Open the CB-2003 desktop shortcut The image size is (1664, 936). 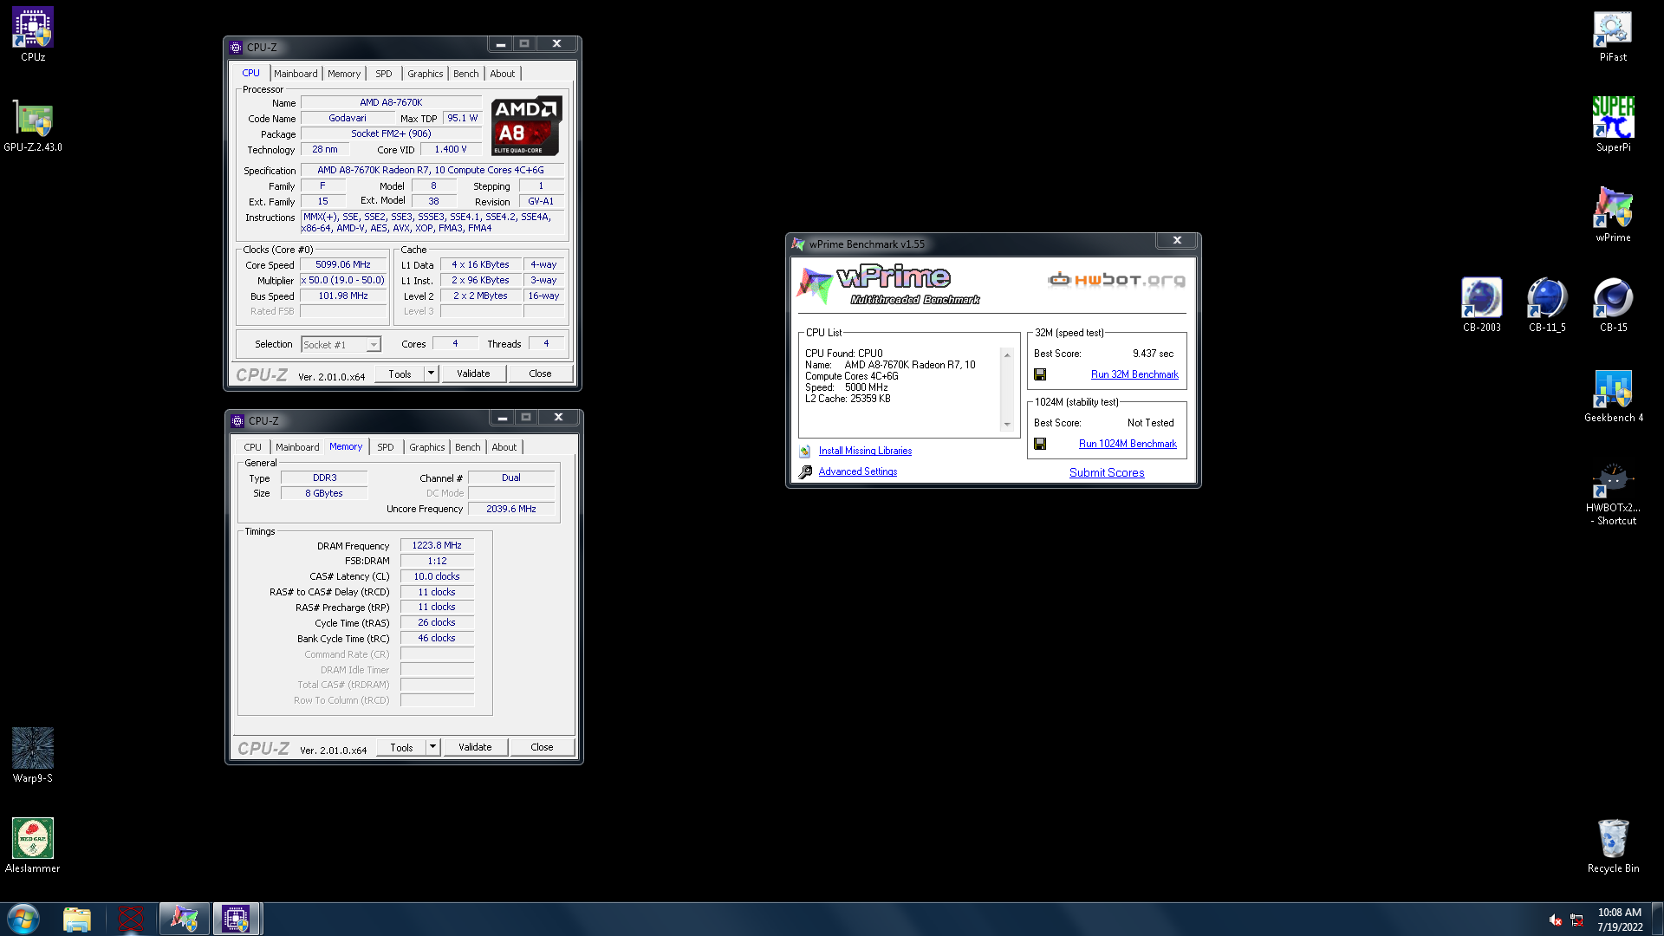click(1481, 305)
